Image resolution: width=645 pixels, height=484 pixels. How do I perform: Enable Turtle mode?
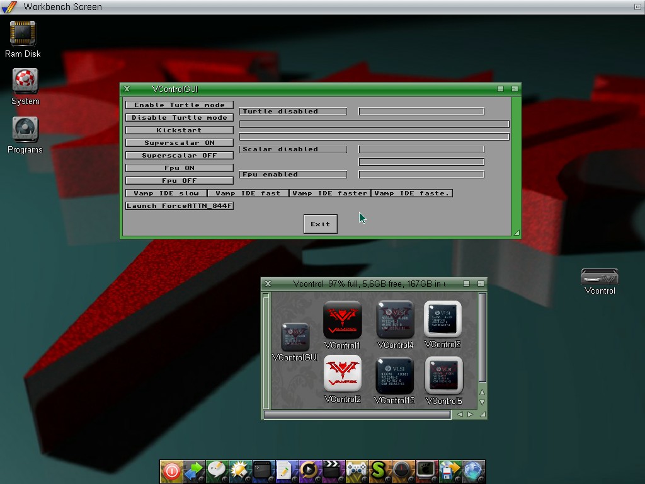tap(180, 105)
